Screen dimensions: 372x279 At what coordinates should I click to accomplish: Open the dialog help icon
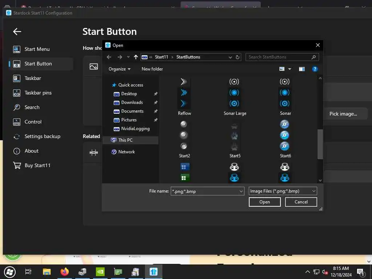[315, 69]
